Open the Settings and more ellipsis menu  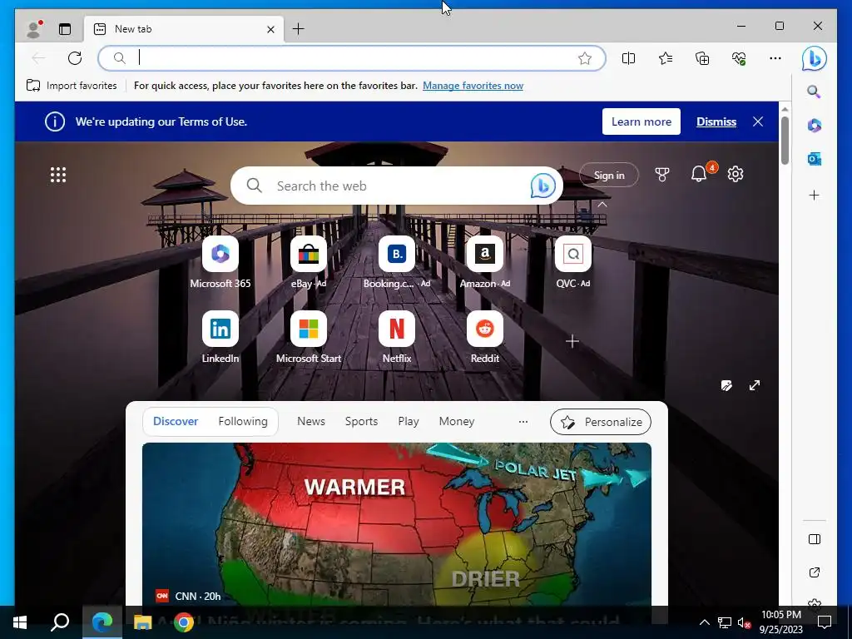click(x=775, y=58)
